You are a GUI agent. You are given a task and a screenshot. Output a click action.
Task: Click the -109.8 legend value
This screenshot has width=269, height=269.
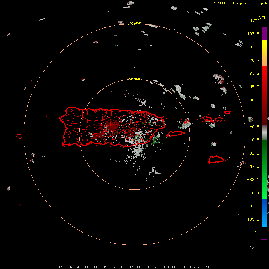pos(252,219)
